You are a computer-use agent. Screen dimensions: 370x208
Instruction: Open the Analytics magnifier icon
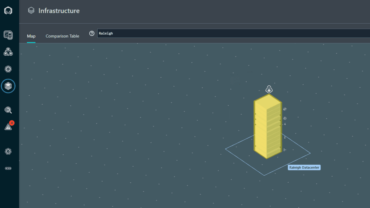tap(8, 110)
